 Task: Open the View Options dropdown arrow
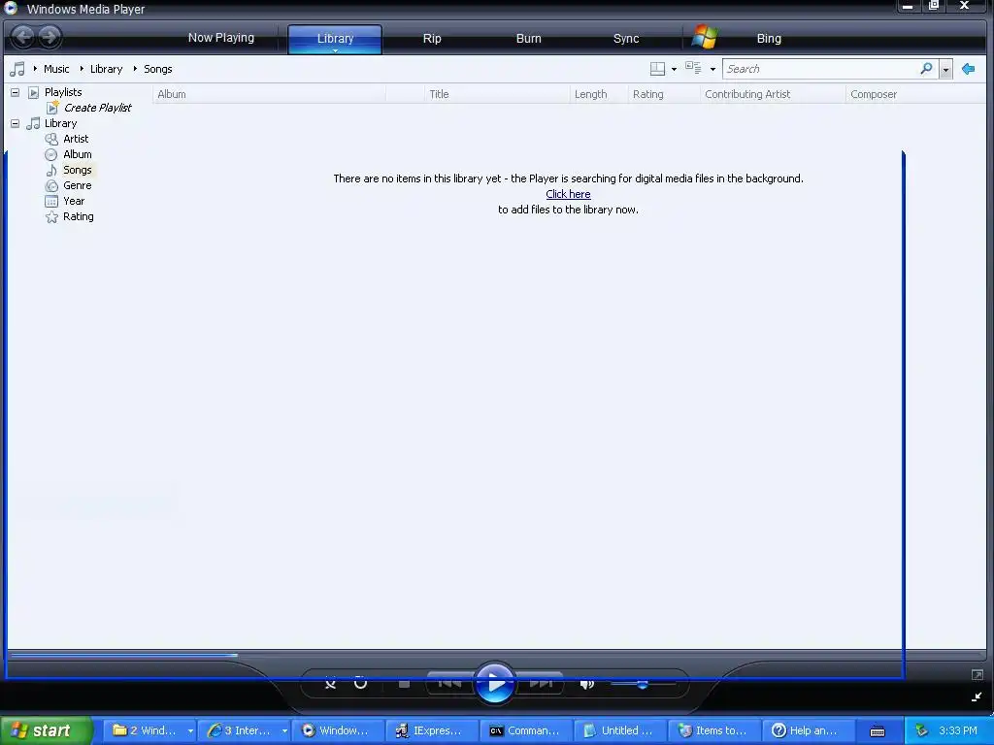(x=712, y=69)
